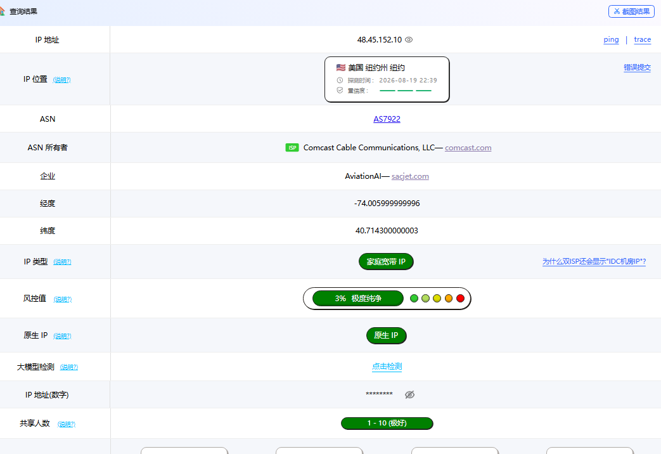Click the 1 - 10 (极好) shared users bar
Screen dimensions: 661x454
(x=387, y=423)
